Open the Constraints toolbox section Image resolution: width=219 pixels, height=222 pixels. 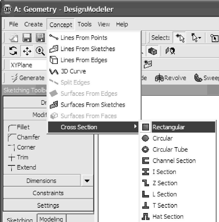[48, 193]
